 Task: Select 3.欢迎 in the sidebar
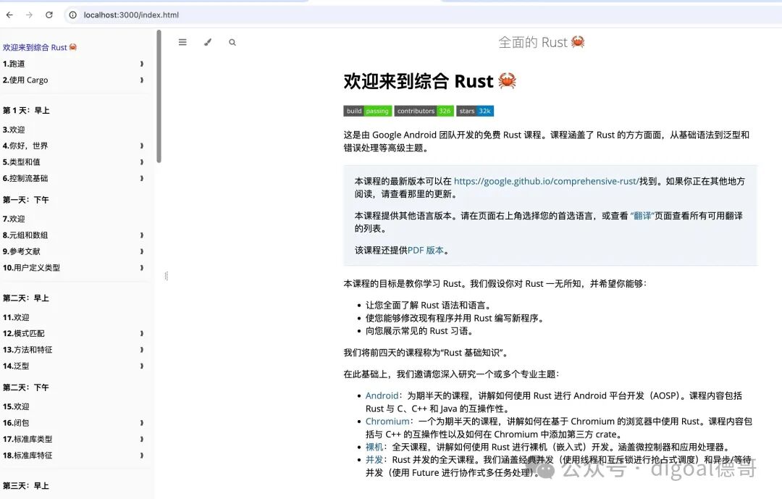click(14, 130)
